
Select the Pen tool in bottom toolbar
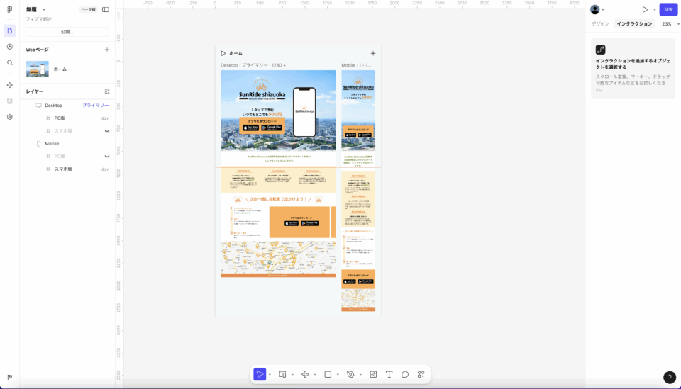pyautogui.click(x=350, y=374)
